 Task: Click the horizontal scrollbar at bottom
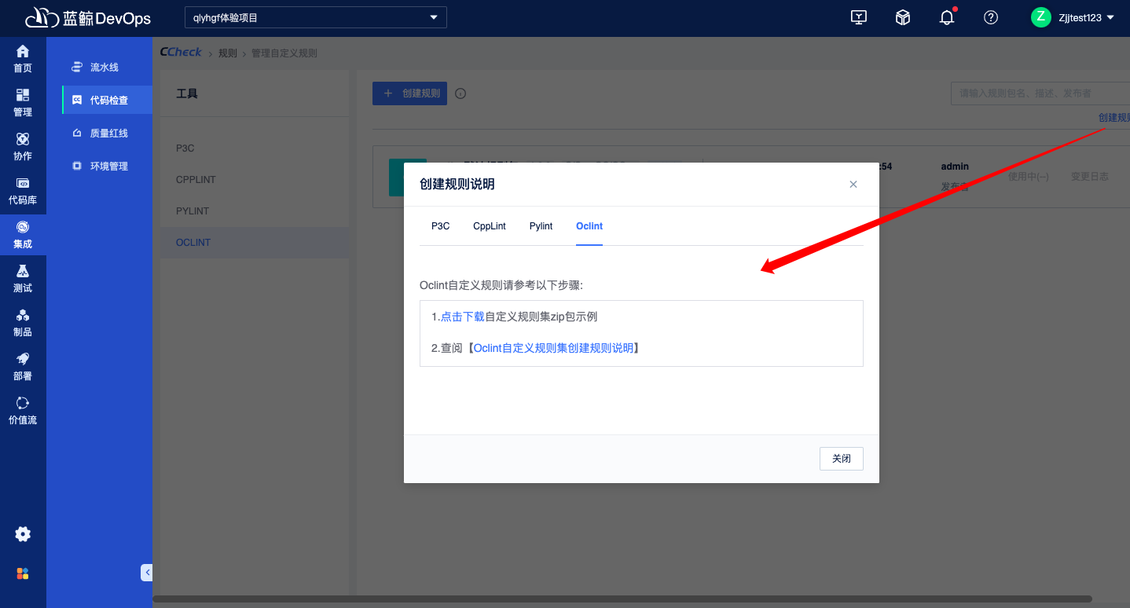622,599
